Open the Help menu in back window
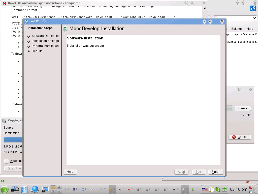 click(x=250, y=29)
